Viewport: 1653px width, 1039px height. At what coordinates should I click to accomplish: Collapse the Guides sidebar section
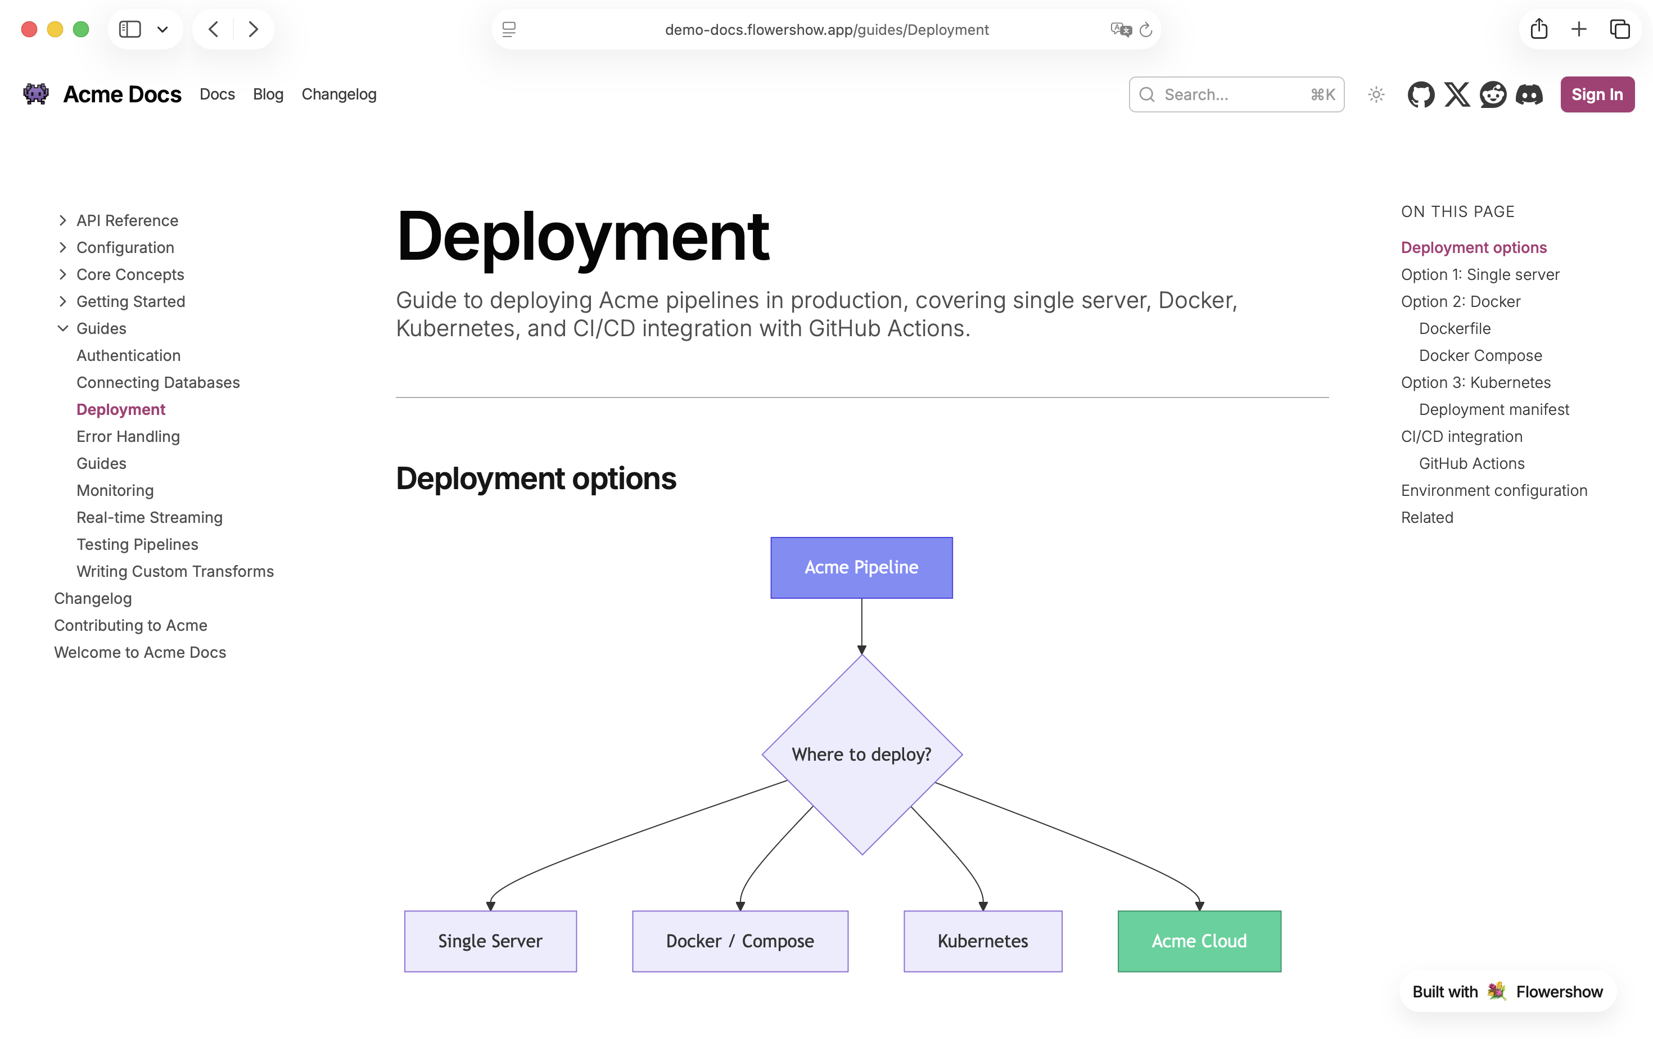pos(63,329)
